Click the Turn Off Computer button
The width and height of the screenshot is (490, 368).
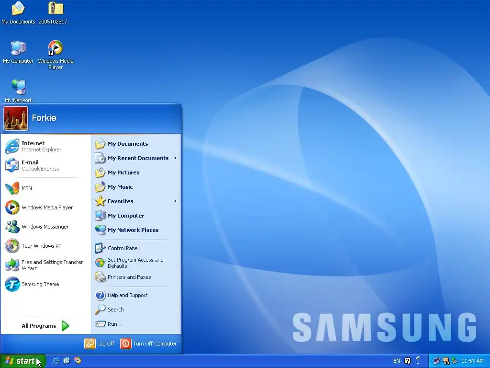tap(149, 344)
